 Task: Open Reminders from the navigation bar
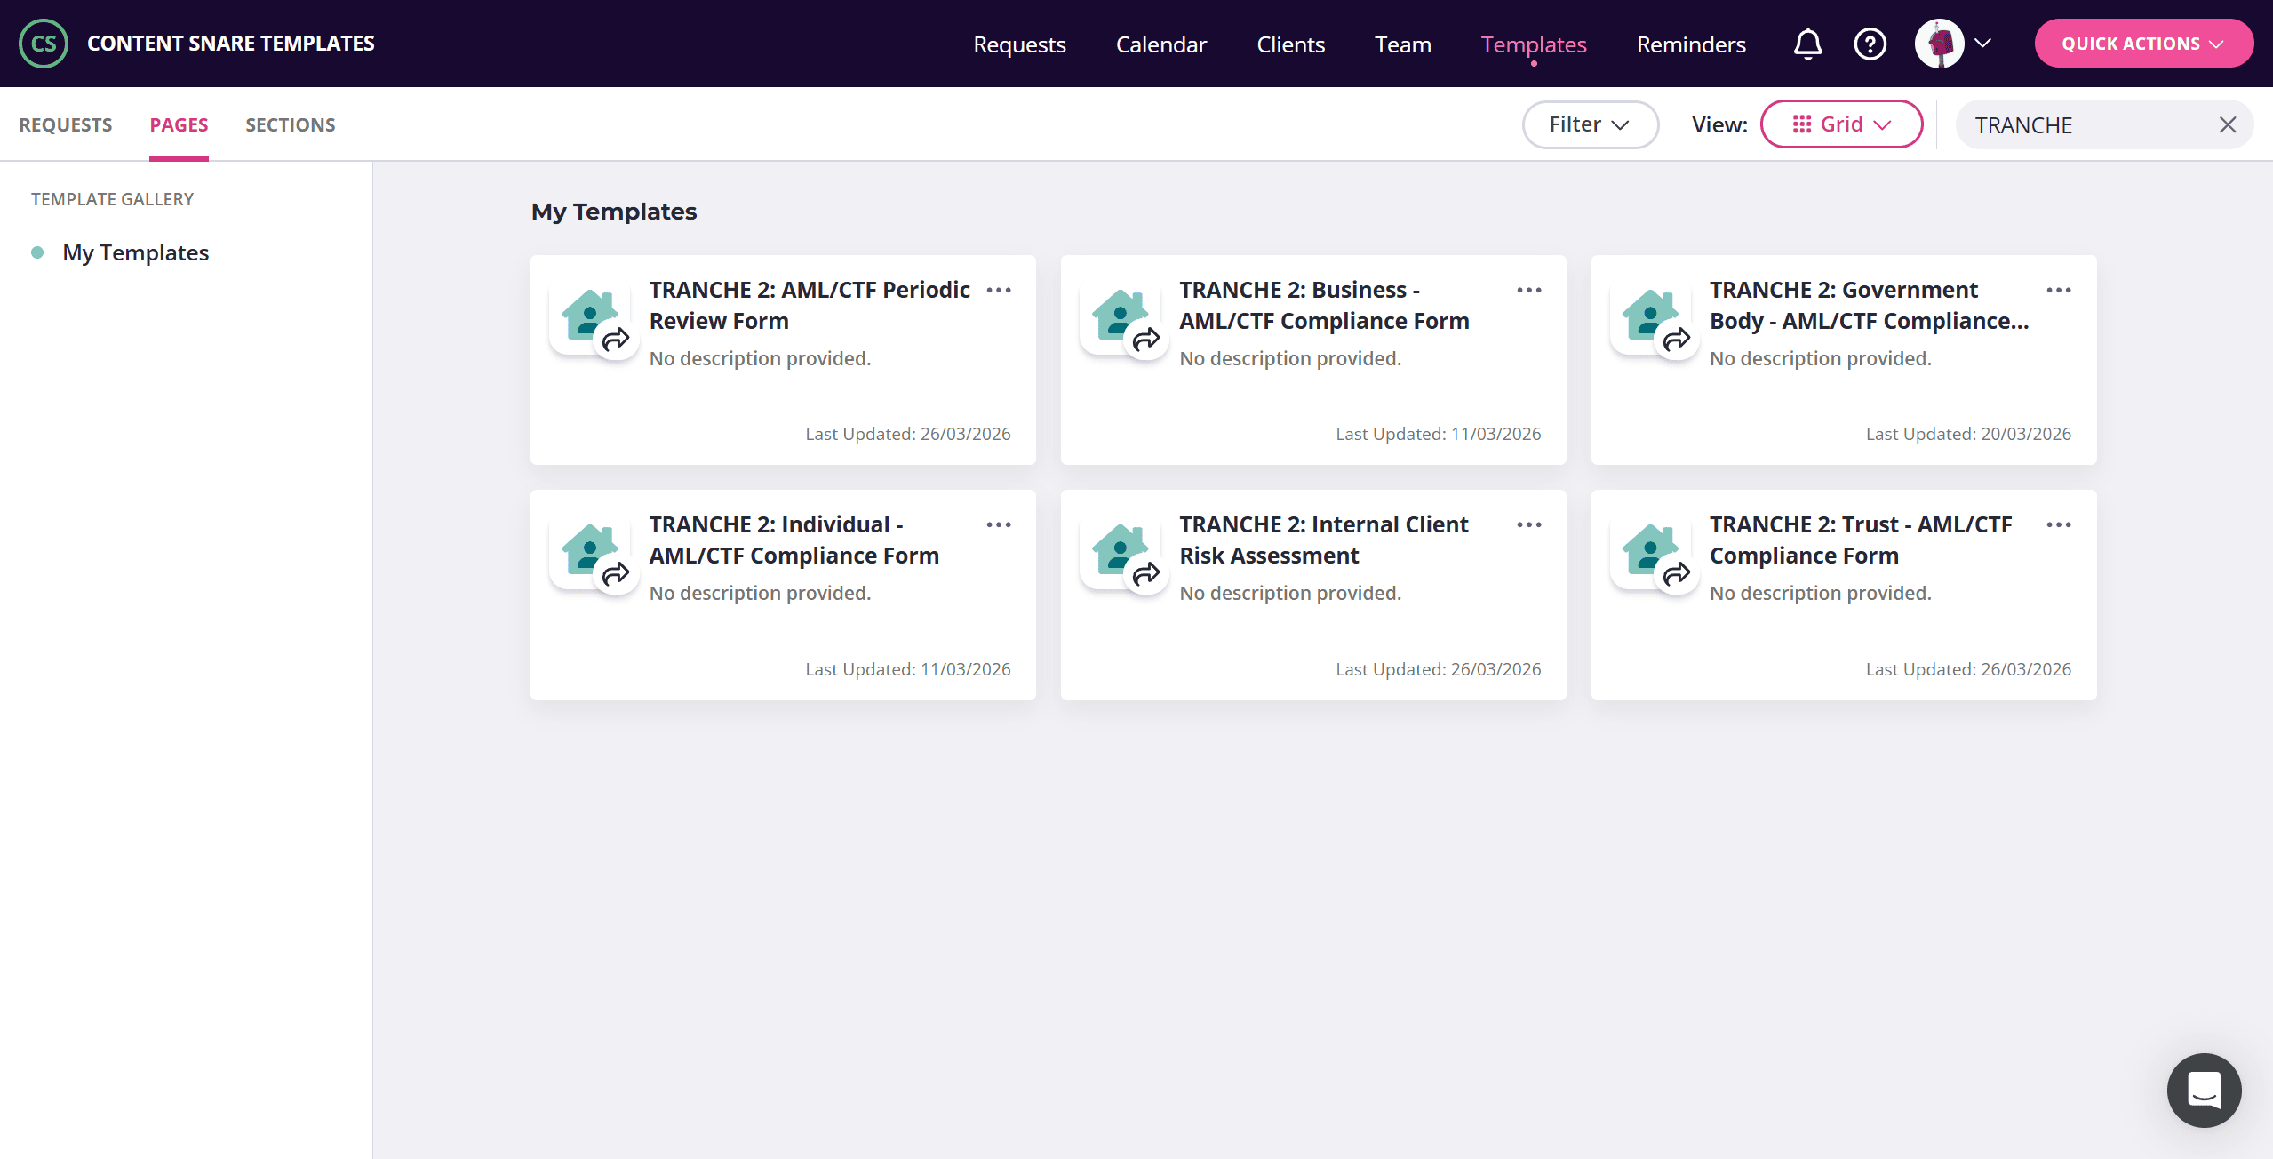(x=1691, y=44)
